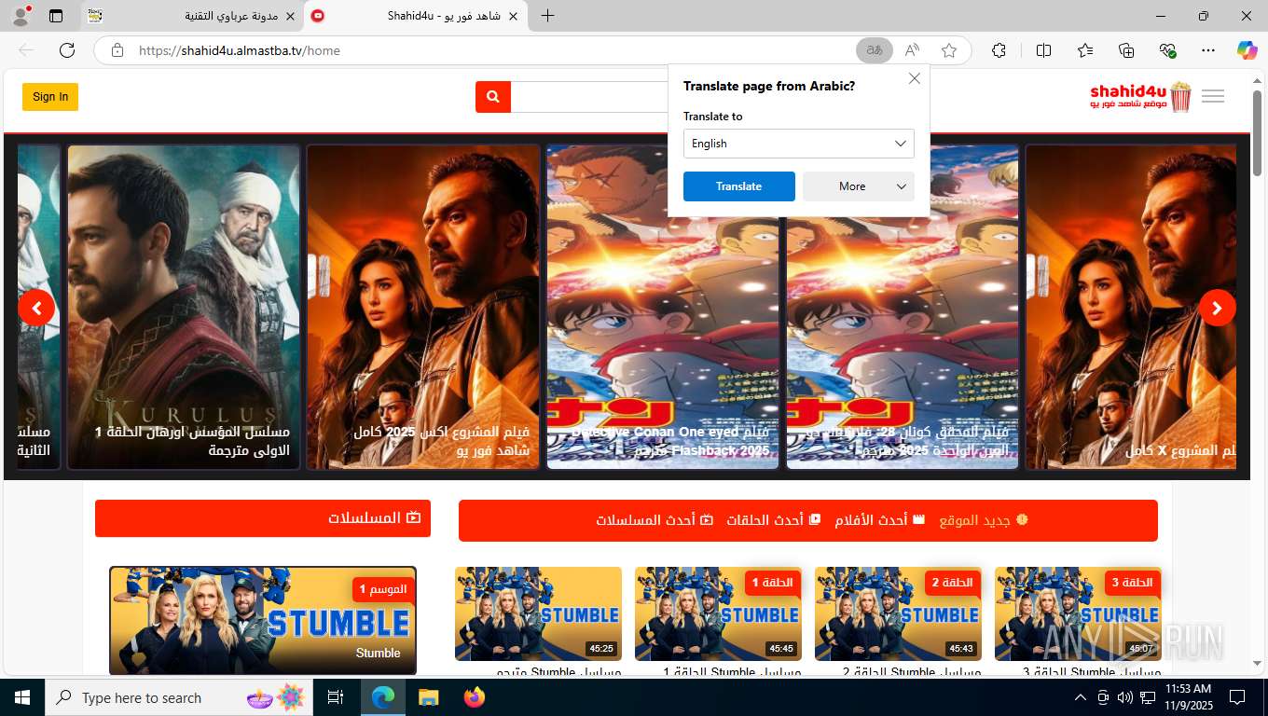This screenshot has height=716, width=1268.
Task: Go to previous carousel slide
Action: coord(36,308)
